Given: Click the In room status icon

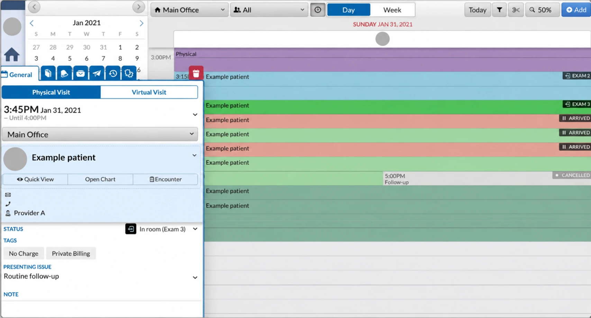Looking at the screenshot, I should point(130,229).
